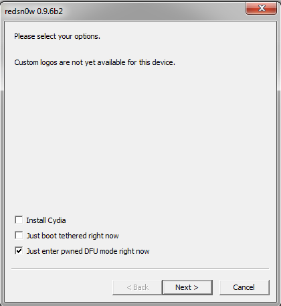
Task: Cancel the redsn0w wizard
Action: pyautogui.click(x=244, y=287)
